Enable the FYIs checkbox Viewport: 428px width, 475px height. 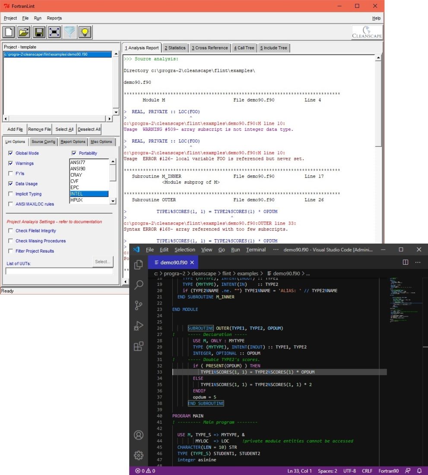click(x=11, y=173)
